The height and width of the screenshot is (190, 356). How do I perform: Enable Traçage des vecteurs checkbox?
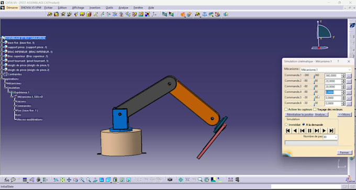tap(315, 109)
